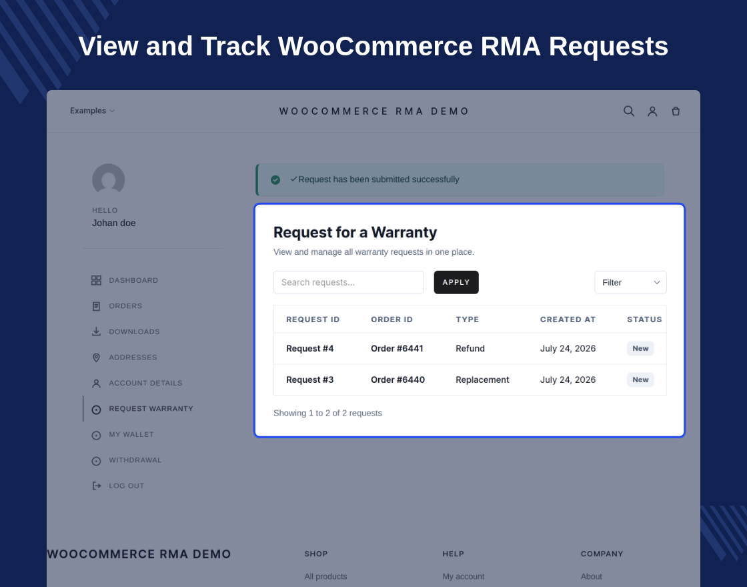Viewport: 747px width, 587px height.
Task: Click July 24, 2026 date for Request #4
Action: [x=568, y=348]
